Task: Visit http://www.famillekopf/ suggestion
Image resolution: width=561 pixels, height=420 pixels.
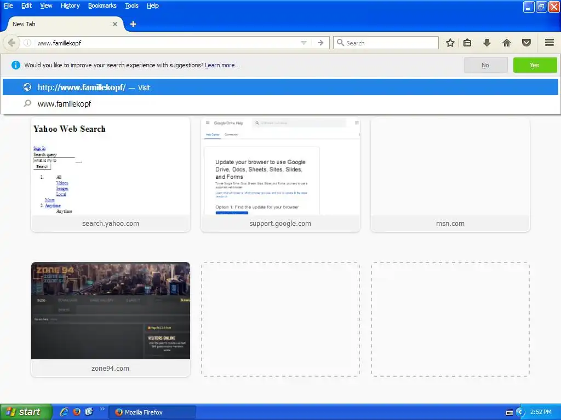Action: point(280,87)
